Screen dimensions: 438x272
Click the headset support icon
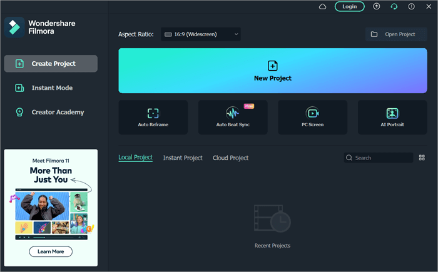(394, 6)
